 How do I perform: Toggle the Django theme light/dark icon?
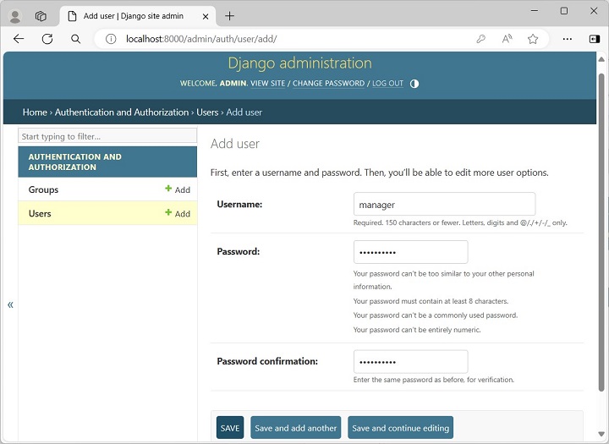[x=414, y=84]
